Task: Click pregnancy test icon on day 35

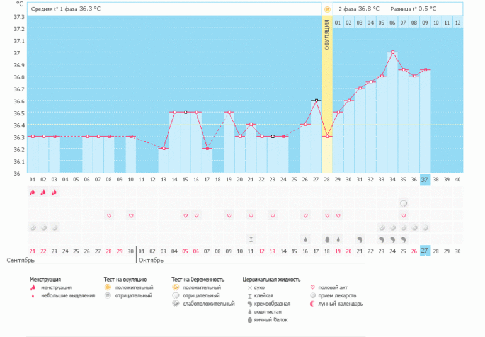Action: (403, 203)
